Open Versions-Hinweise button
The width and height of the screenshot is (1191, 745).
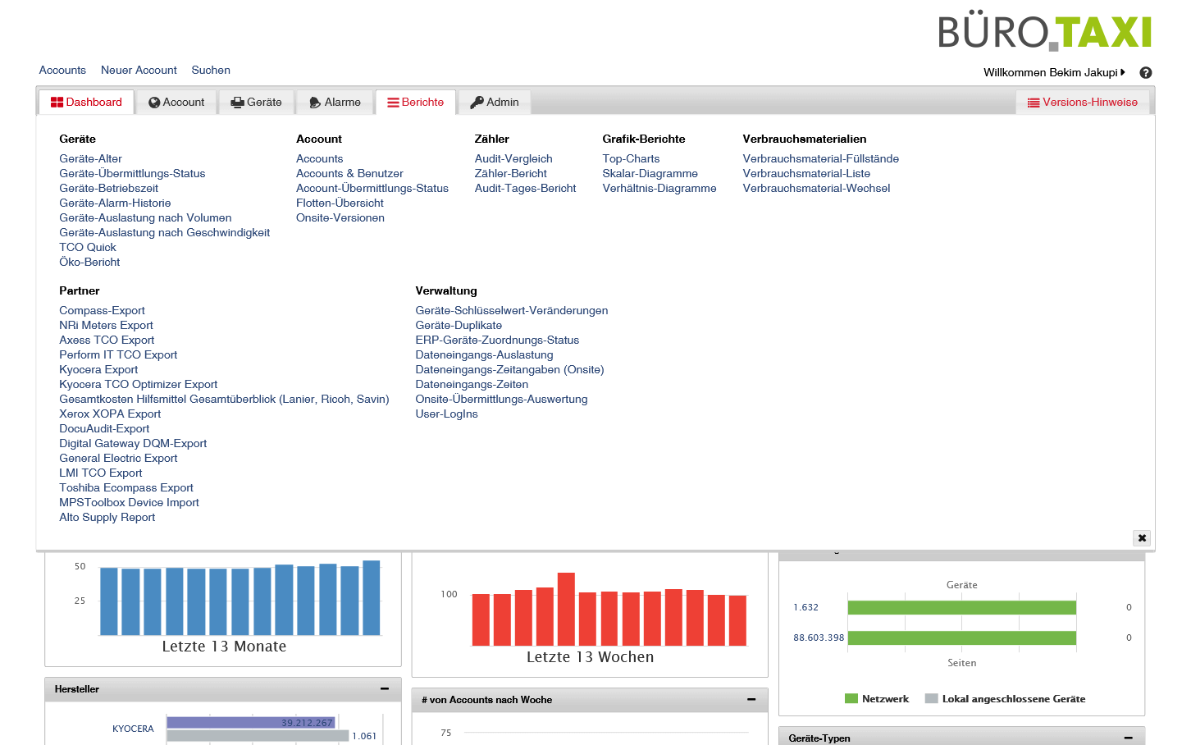click(1082, 103)
